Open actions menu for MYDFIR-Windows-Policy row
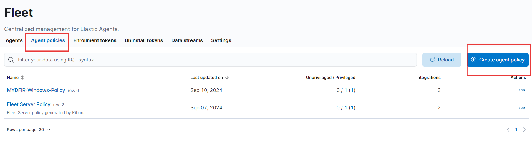The width and height of the screenshot is (532, 154). pyautogui.click(x=521, y=90)
